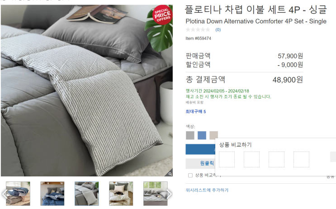Open thumbnail of folded blue and beige comforters
The height and width of the screenshot is (209, 336).
click(x=18, y=194)
